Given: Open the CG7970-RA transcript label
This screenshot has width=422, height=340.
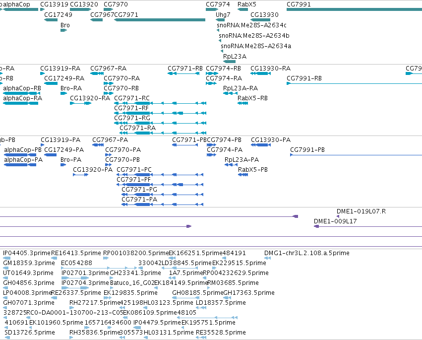Looking at the screenshot, I should point(122,78).
